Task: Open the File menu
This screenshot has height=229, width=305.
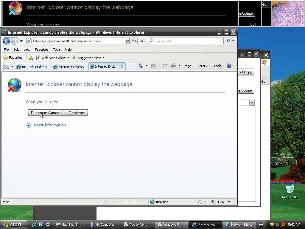Action: pos(6,49)
